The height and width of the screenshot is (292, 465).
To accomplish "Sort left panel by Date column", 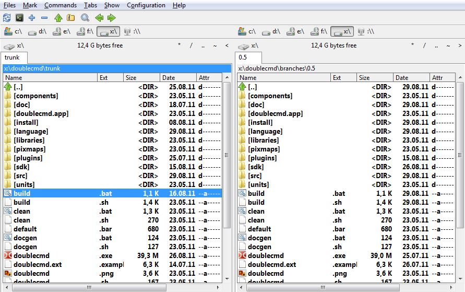I will 178,78.
